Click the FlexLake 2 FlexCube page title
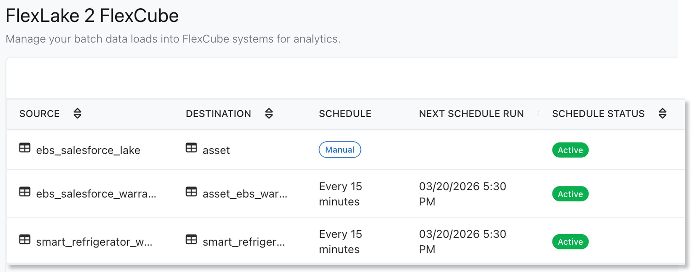692x272 pixels. [92, 16]
